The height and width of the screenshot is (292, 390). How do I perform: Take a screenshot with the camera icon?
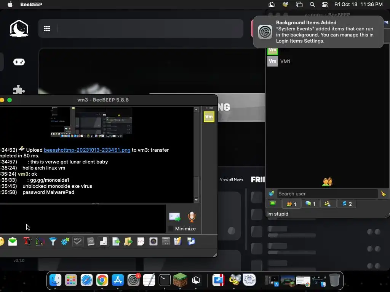[153, 241]
